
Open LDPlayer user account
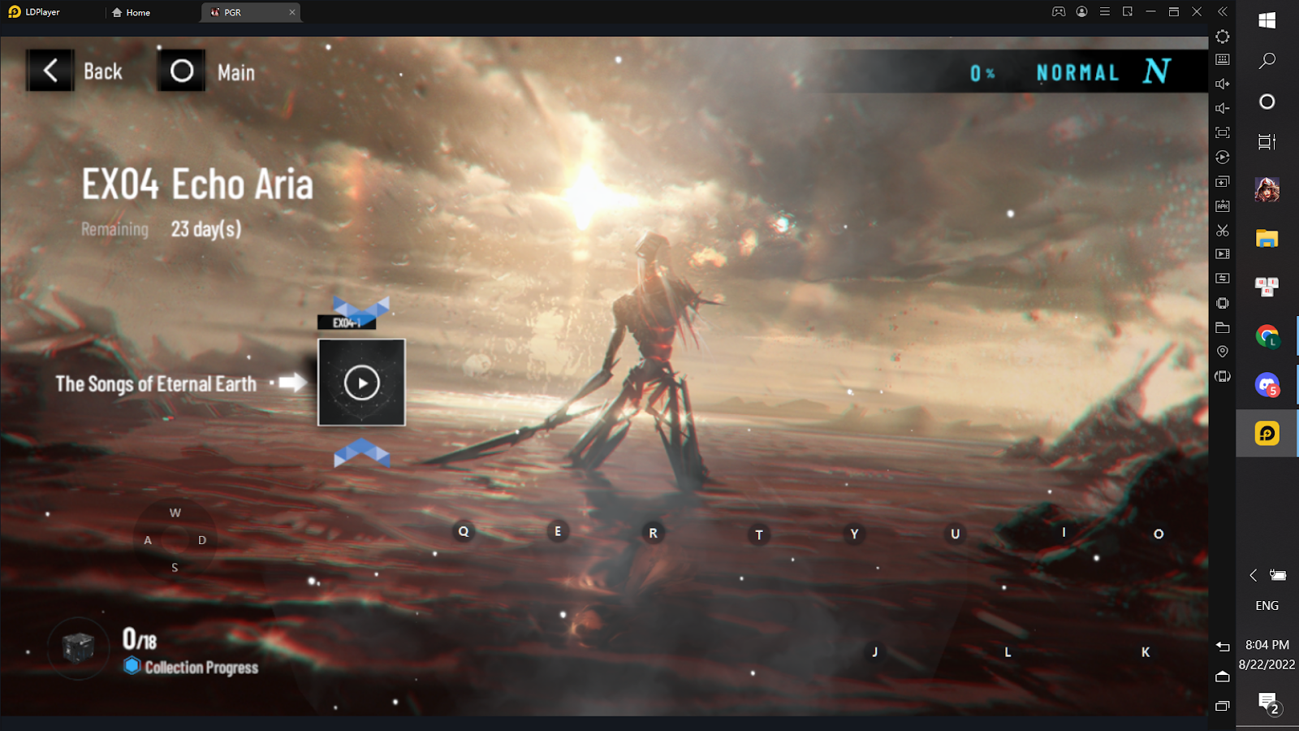click(x=1081, y=11)
